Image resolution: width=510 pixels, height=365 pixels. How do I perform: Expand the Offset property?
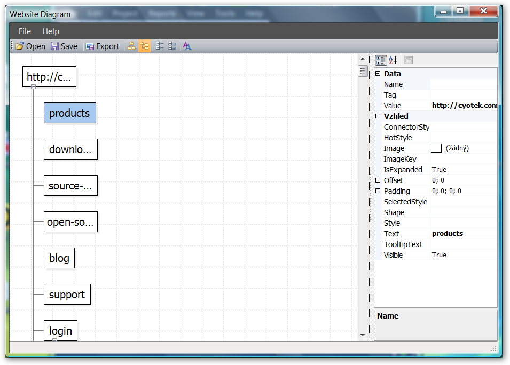pyautogui.click(x=378, y=180)
